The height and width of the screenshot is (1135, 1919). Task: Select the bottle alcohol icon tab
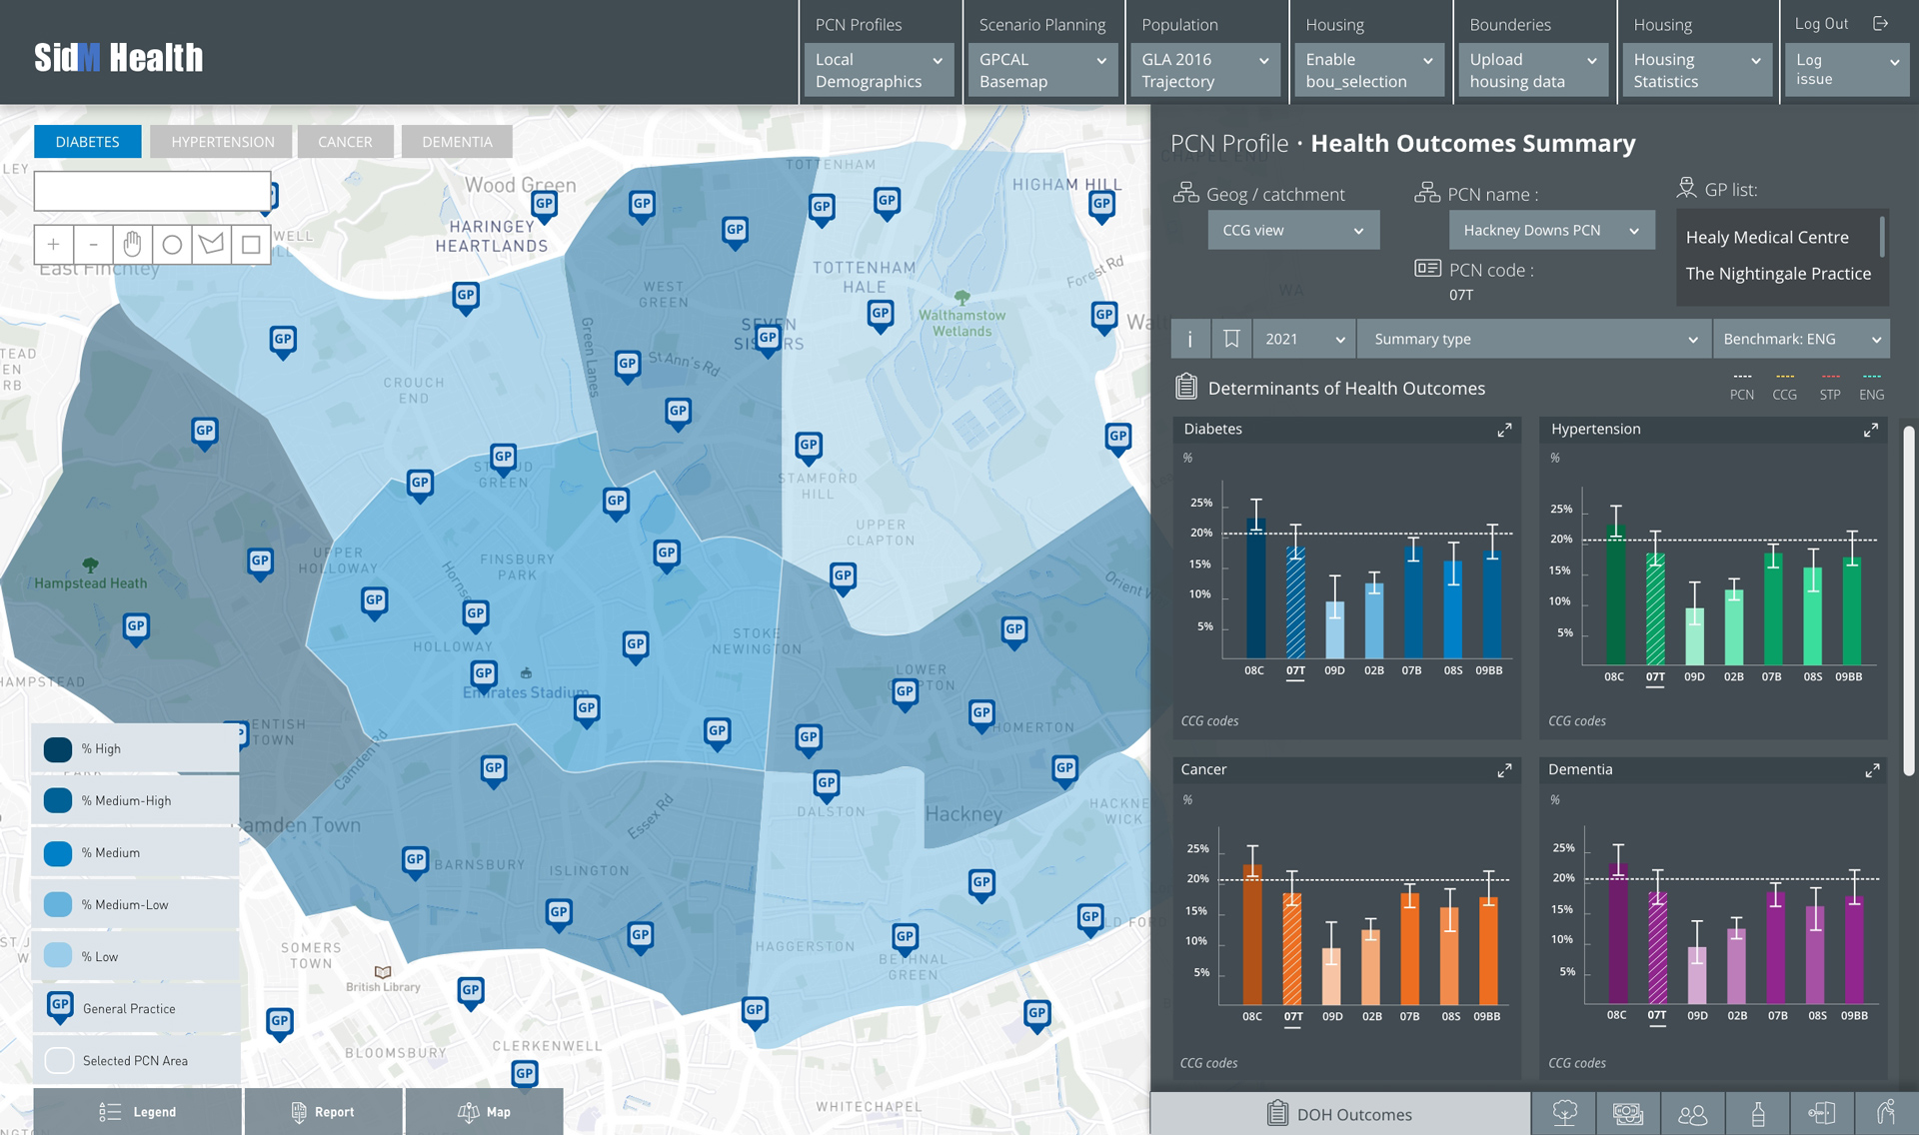(1758, 1113)
